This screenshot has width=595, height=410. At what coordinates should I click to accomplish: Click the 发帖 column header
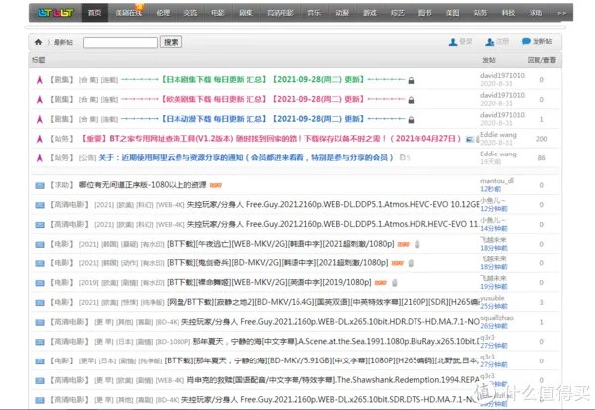488,60
